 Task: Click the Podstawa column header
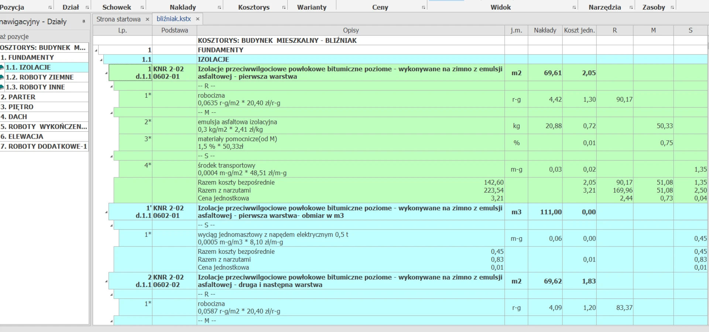(175, 30)
